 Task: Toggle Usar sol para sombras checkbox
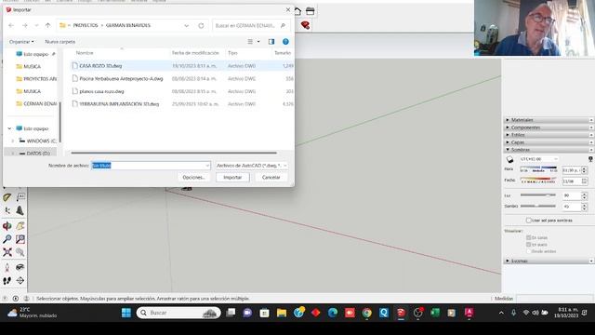(x=529, y=221)
